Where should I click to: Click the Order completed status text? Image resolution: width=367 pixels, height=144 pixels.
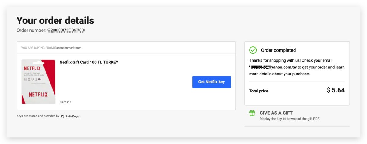pyautogui.click(x=278, y=50)
